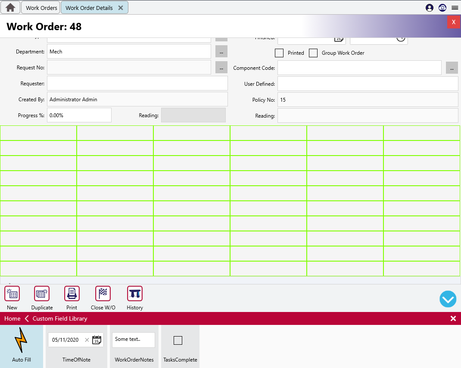Open the Department lookup ellipsis button
461x368 pixels.
tap(221, 52)
